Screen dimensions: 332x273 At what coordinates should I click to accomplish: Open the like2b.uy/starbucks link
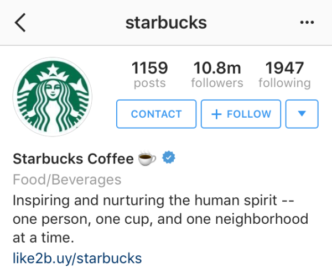[77, 258]
